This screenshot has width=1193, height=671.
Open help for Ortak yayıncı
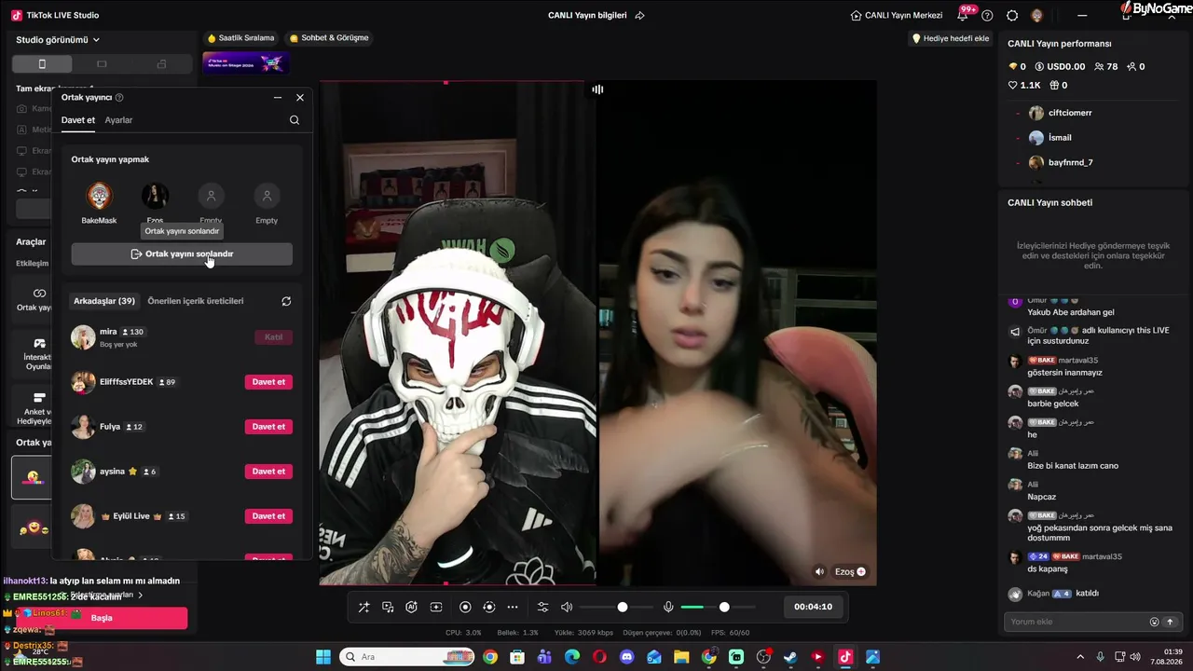click(x=119, y=97)
